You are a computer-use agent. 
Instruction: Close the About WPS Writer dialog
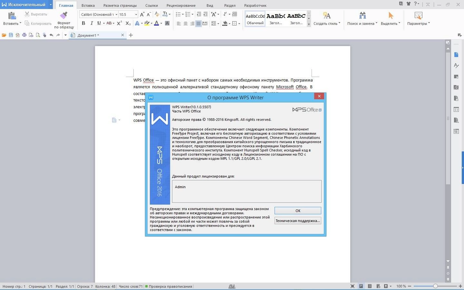coord(319,96)
